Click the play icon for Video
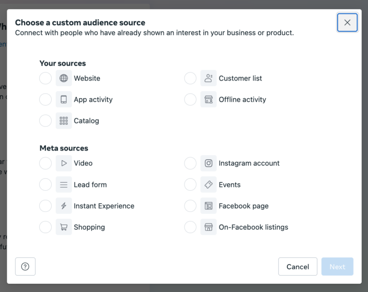This screenshot has height=292, width=368. tap(64, 163)
